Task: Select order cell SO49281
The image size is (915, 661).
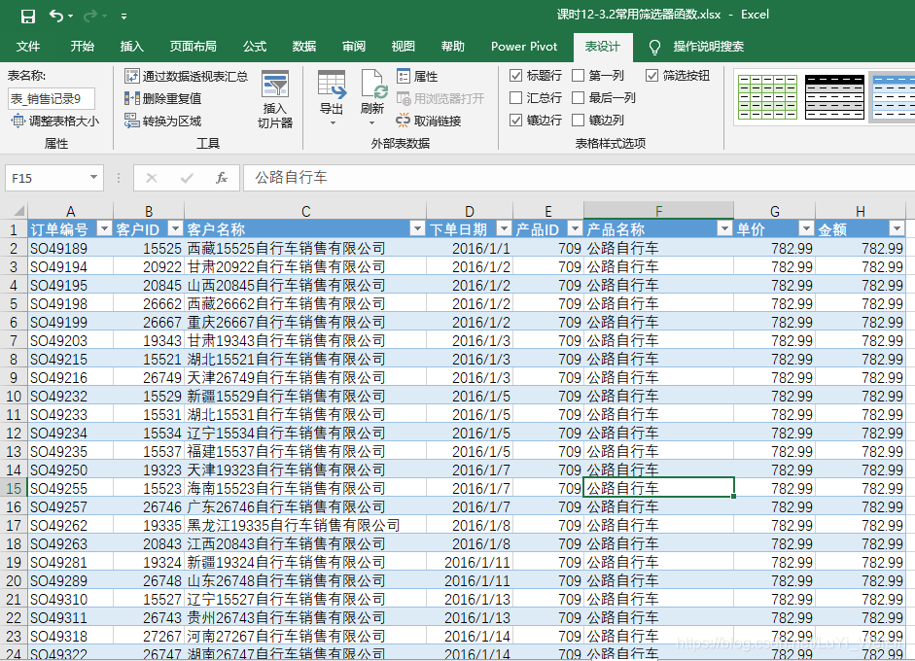Action: coord(70,563)
